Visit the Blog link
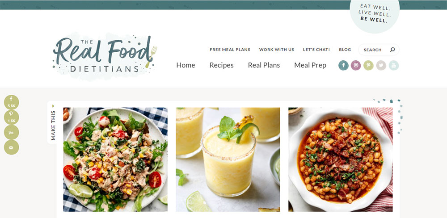This screenshot has height=218, width=447. (x=345, y=50)
